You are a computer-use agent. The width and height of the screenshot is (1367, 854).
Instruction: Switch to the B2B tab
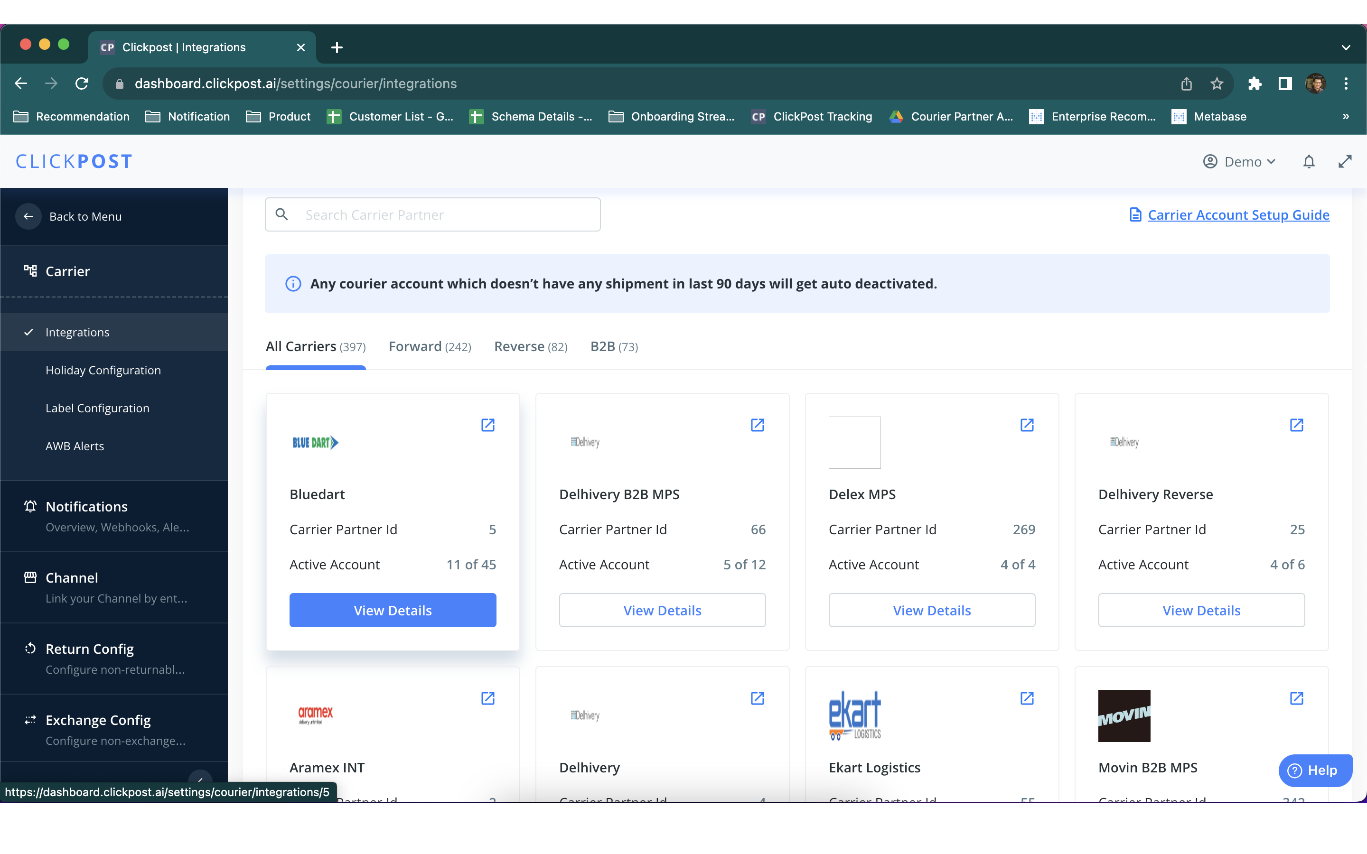click(x=614, y=346)
